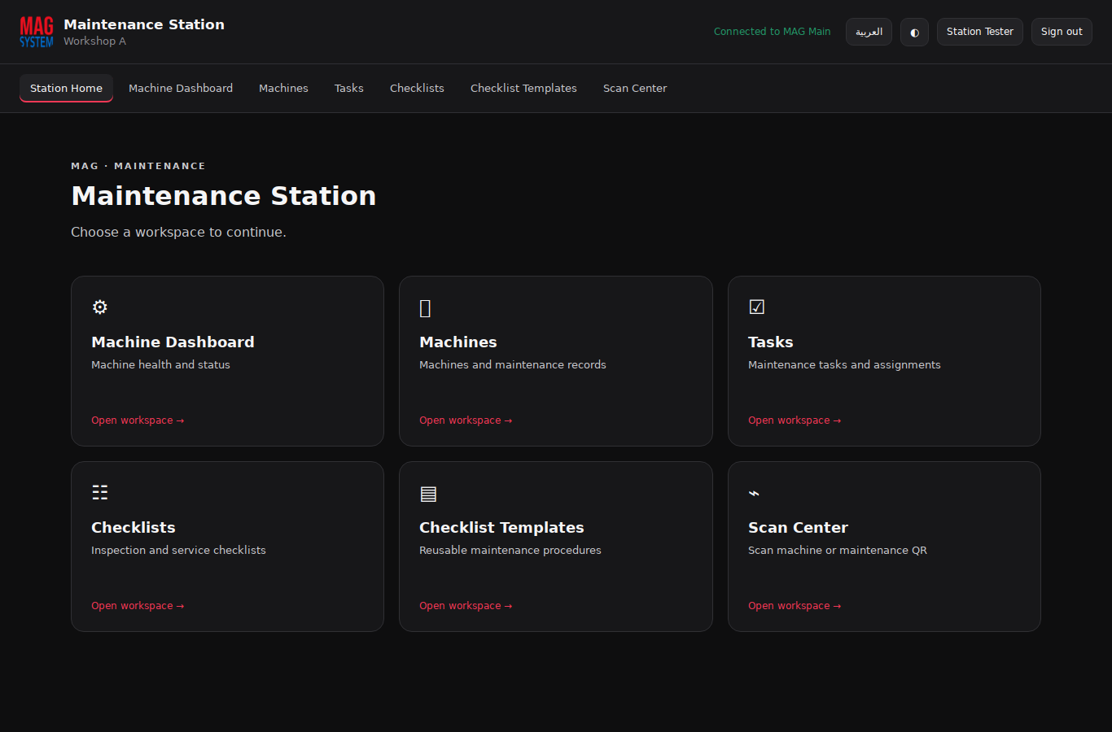Click 'Maintenance tasks and assignments' text
1112x732 pixels.
pos(844,365)
